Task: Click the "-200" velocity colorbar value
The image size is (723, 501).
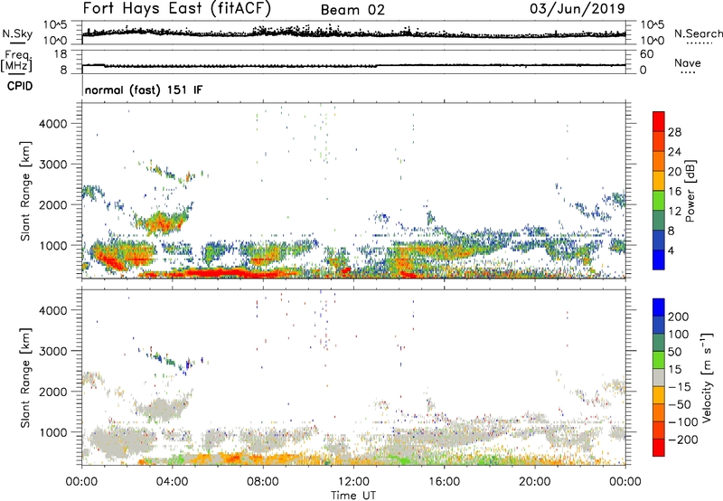Action: [x=682, y=440]
